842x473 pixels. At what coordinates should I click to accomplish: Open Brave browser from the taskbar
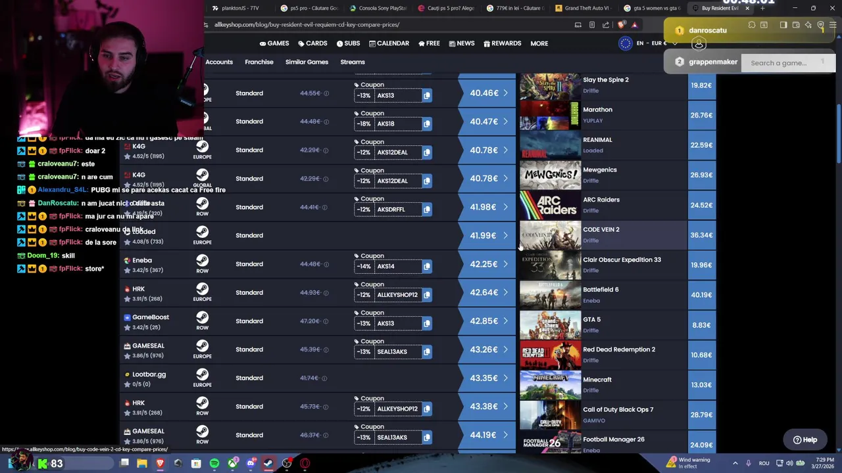(160, 464)
